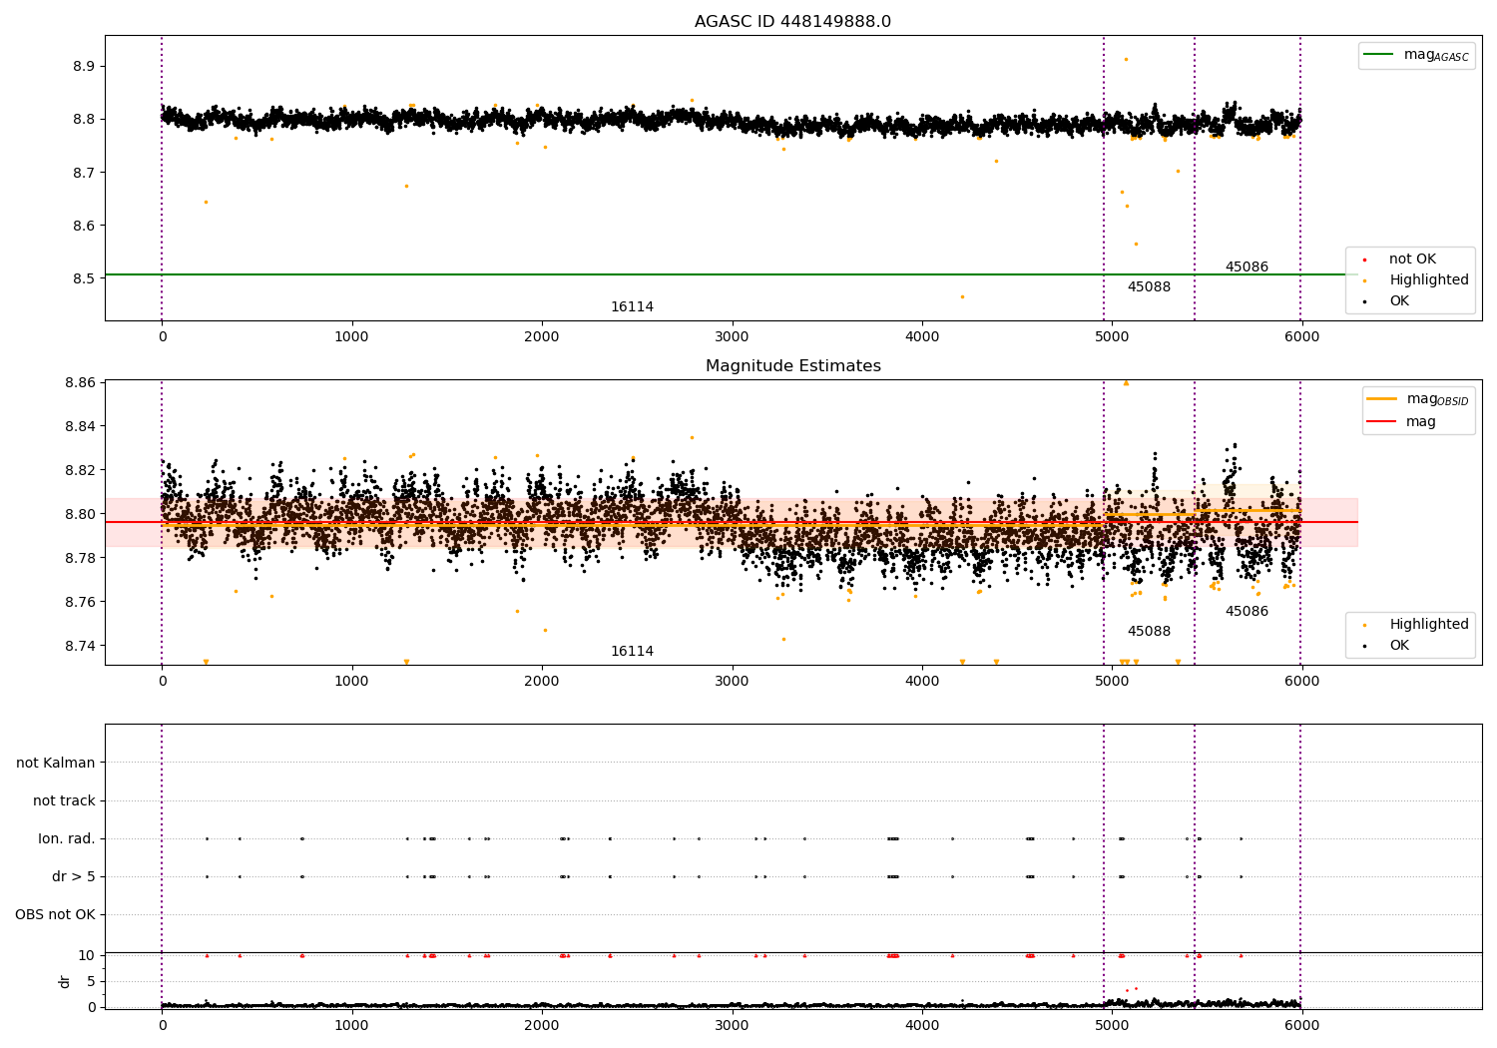
Task: Click the 3000 x-axis tick under the top plot
Action: pos(732,337)
